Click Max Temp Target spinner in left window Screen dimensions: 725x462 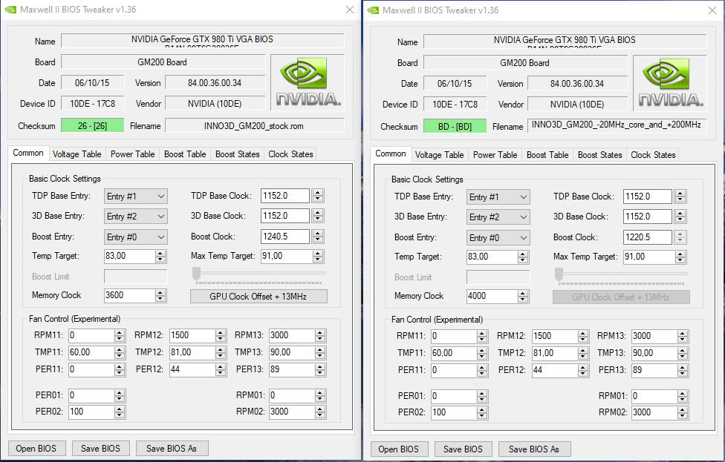(318, 256)
